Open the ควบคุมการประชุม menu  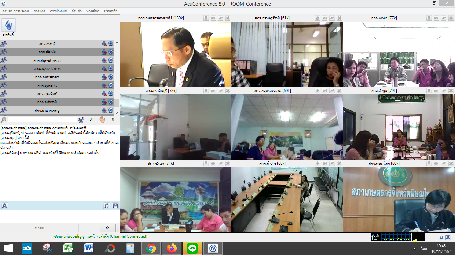16,11
